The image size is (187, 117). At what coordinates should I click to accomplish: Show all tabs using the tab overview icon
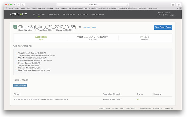pyautogui.click(x=178, y=5)
